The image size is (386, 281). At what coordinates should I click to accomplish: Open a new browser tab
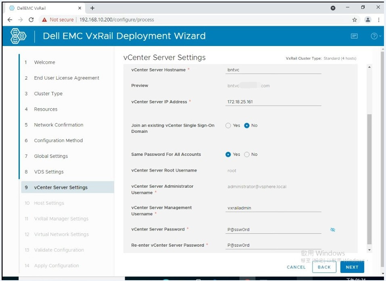tap(92, 8)
